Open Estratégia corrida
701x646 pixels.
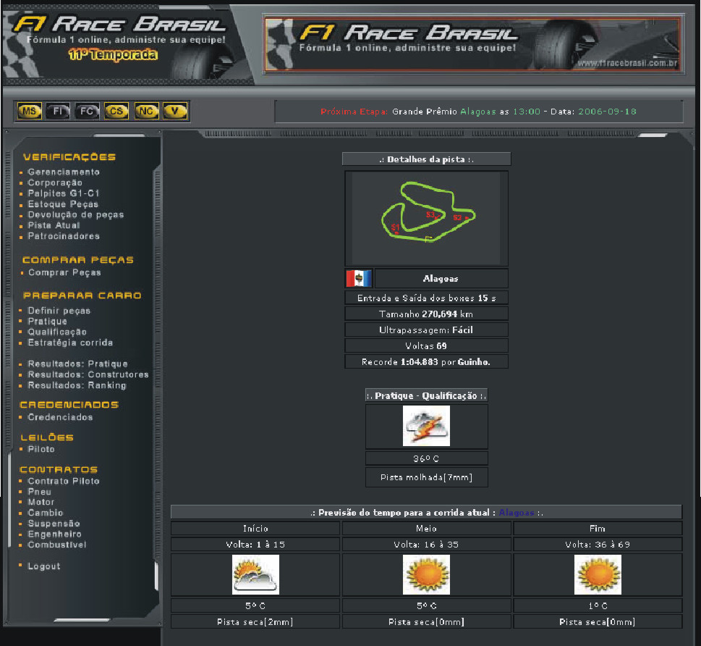tap(70, 343)
